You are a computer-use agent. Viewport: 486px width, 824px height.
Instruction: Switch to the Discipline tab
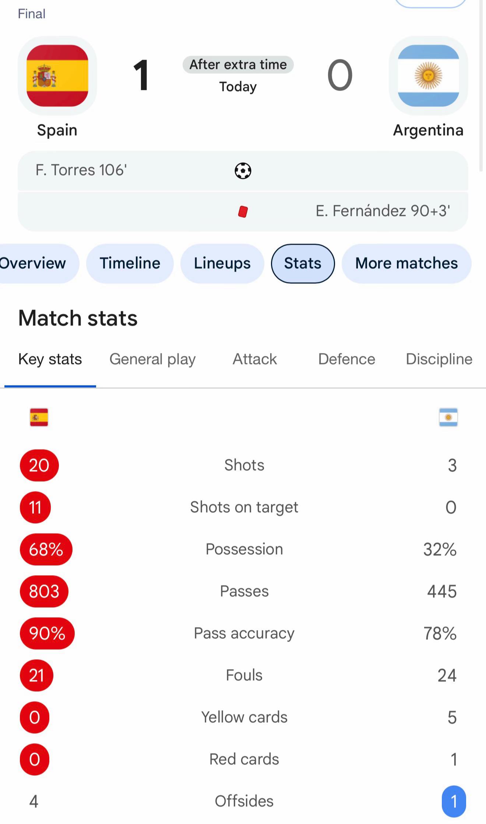pyautogui.click(x=439, y=359)
